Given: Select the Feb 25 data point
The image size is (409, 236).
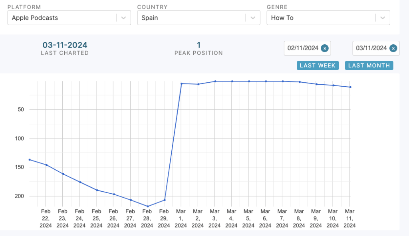Looking at the screenshot, I should coord(97,190).
